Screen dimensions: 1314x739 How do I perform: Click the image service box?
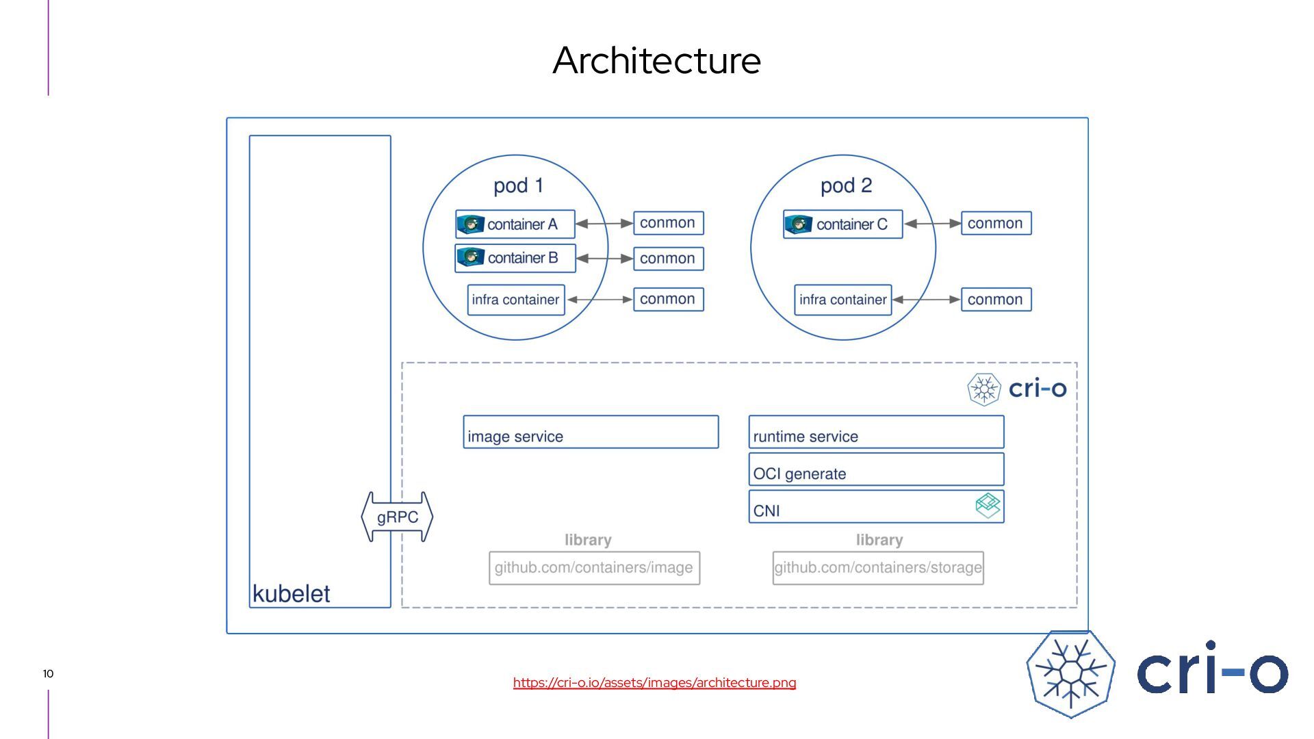pos(591,432)
